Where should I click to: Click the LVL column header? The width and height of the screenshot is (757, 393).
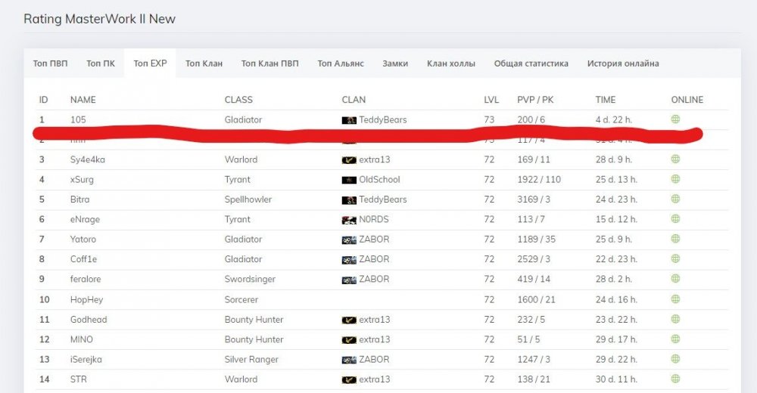(491, 100)
